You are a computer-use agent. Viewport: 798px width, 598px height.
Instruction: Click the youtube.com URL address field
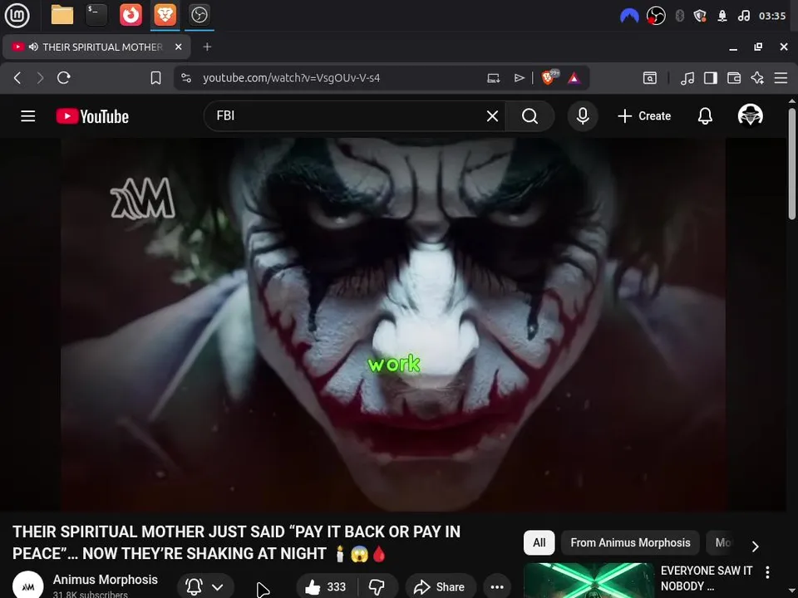291,78
